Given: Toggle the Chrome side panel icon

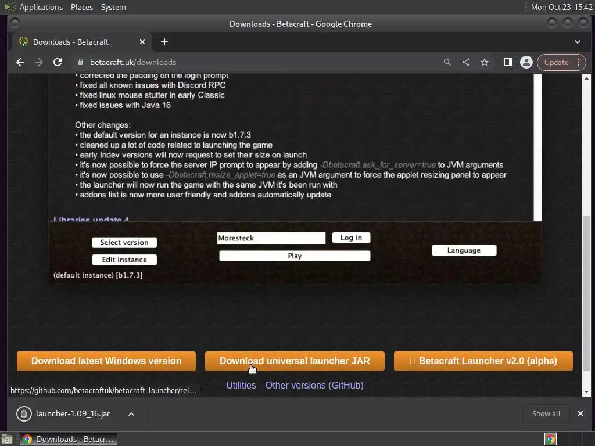Looking at the screenshot, I should coord(507,62).
